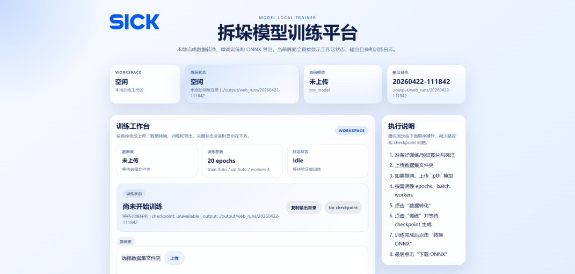Screen dimensions: 575x274
Task: Click the 日志状态 Idle card
Action: tap(327, 161)
